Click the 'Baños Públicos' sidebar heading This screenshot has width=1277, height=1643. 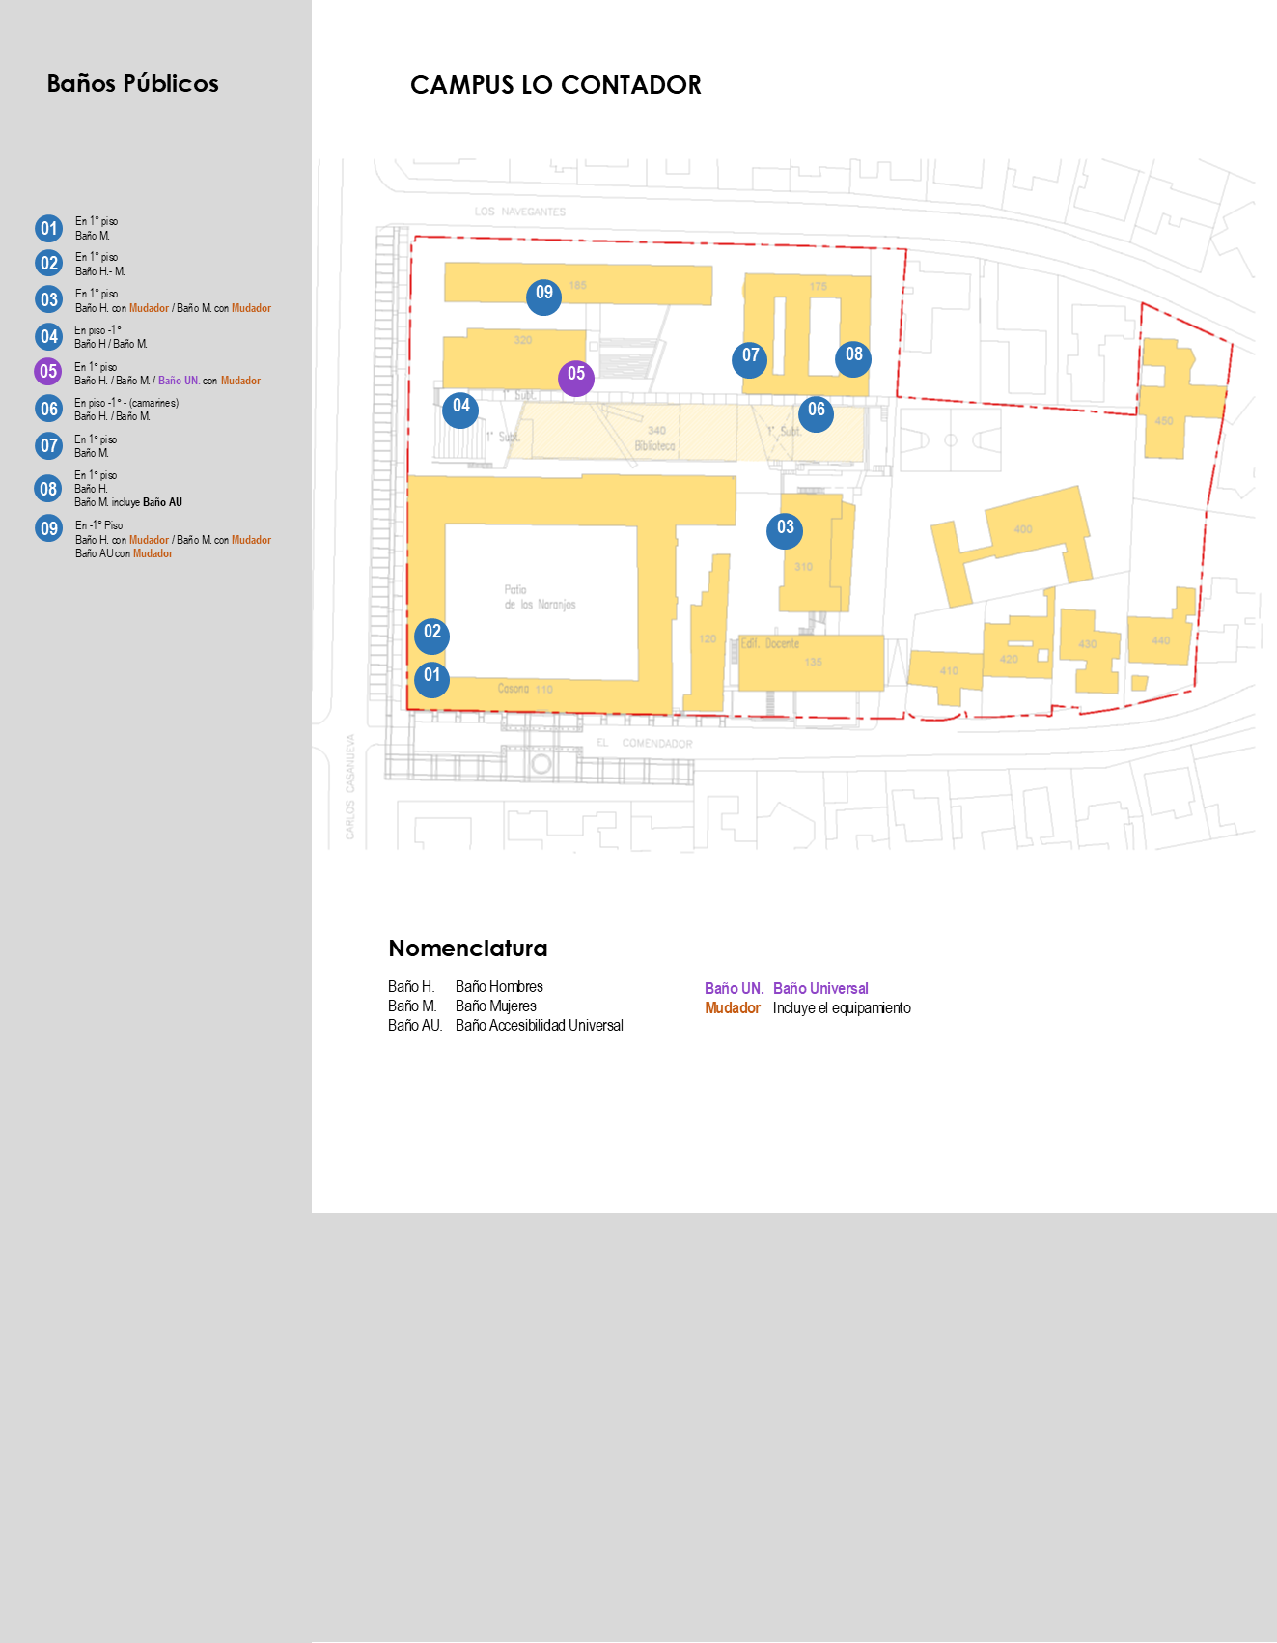pos(133,84)
